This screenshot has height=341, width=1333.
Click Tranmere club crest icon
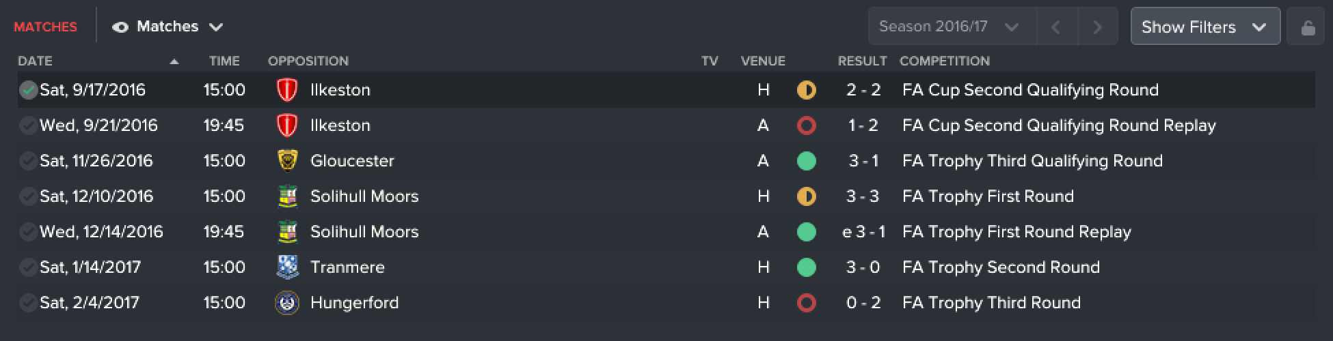point(287,267)
